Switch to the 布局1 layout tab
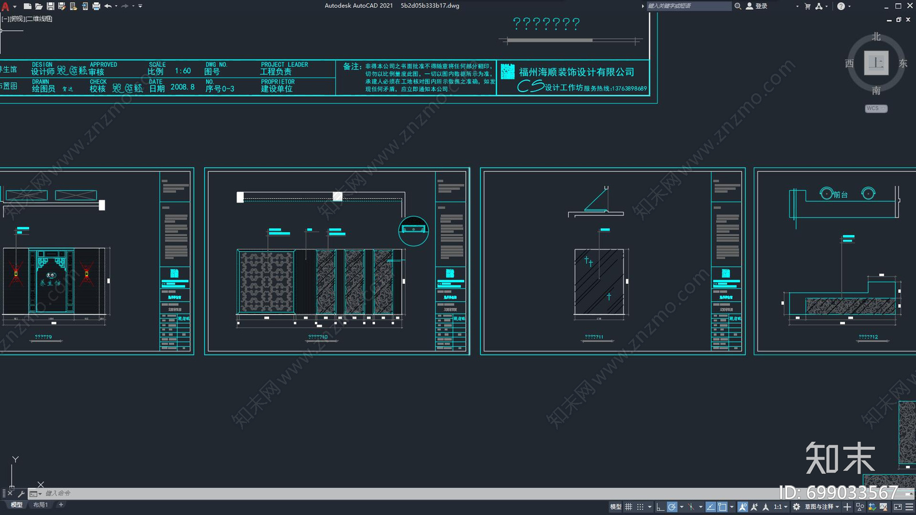 click(x=40, y=505)
